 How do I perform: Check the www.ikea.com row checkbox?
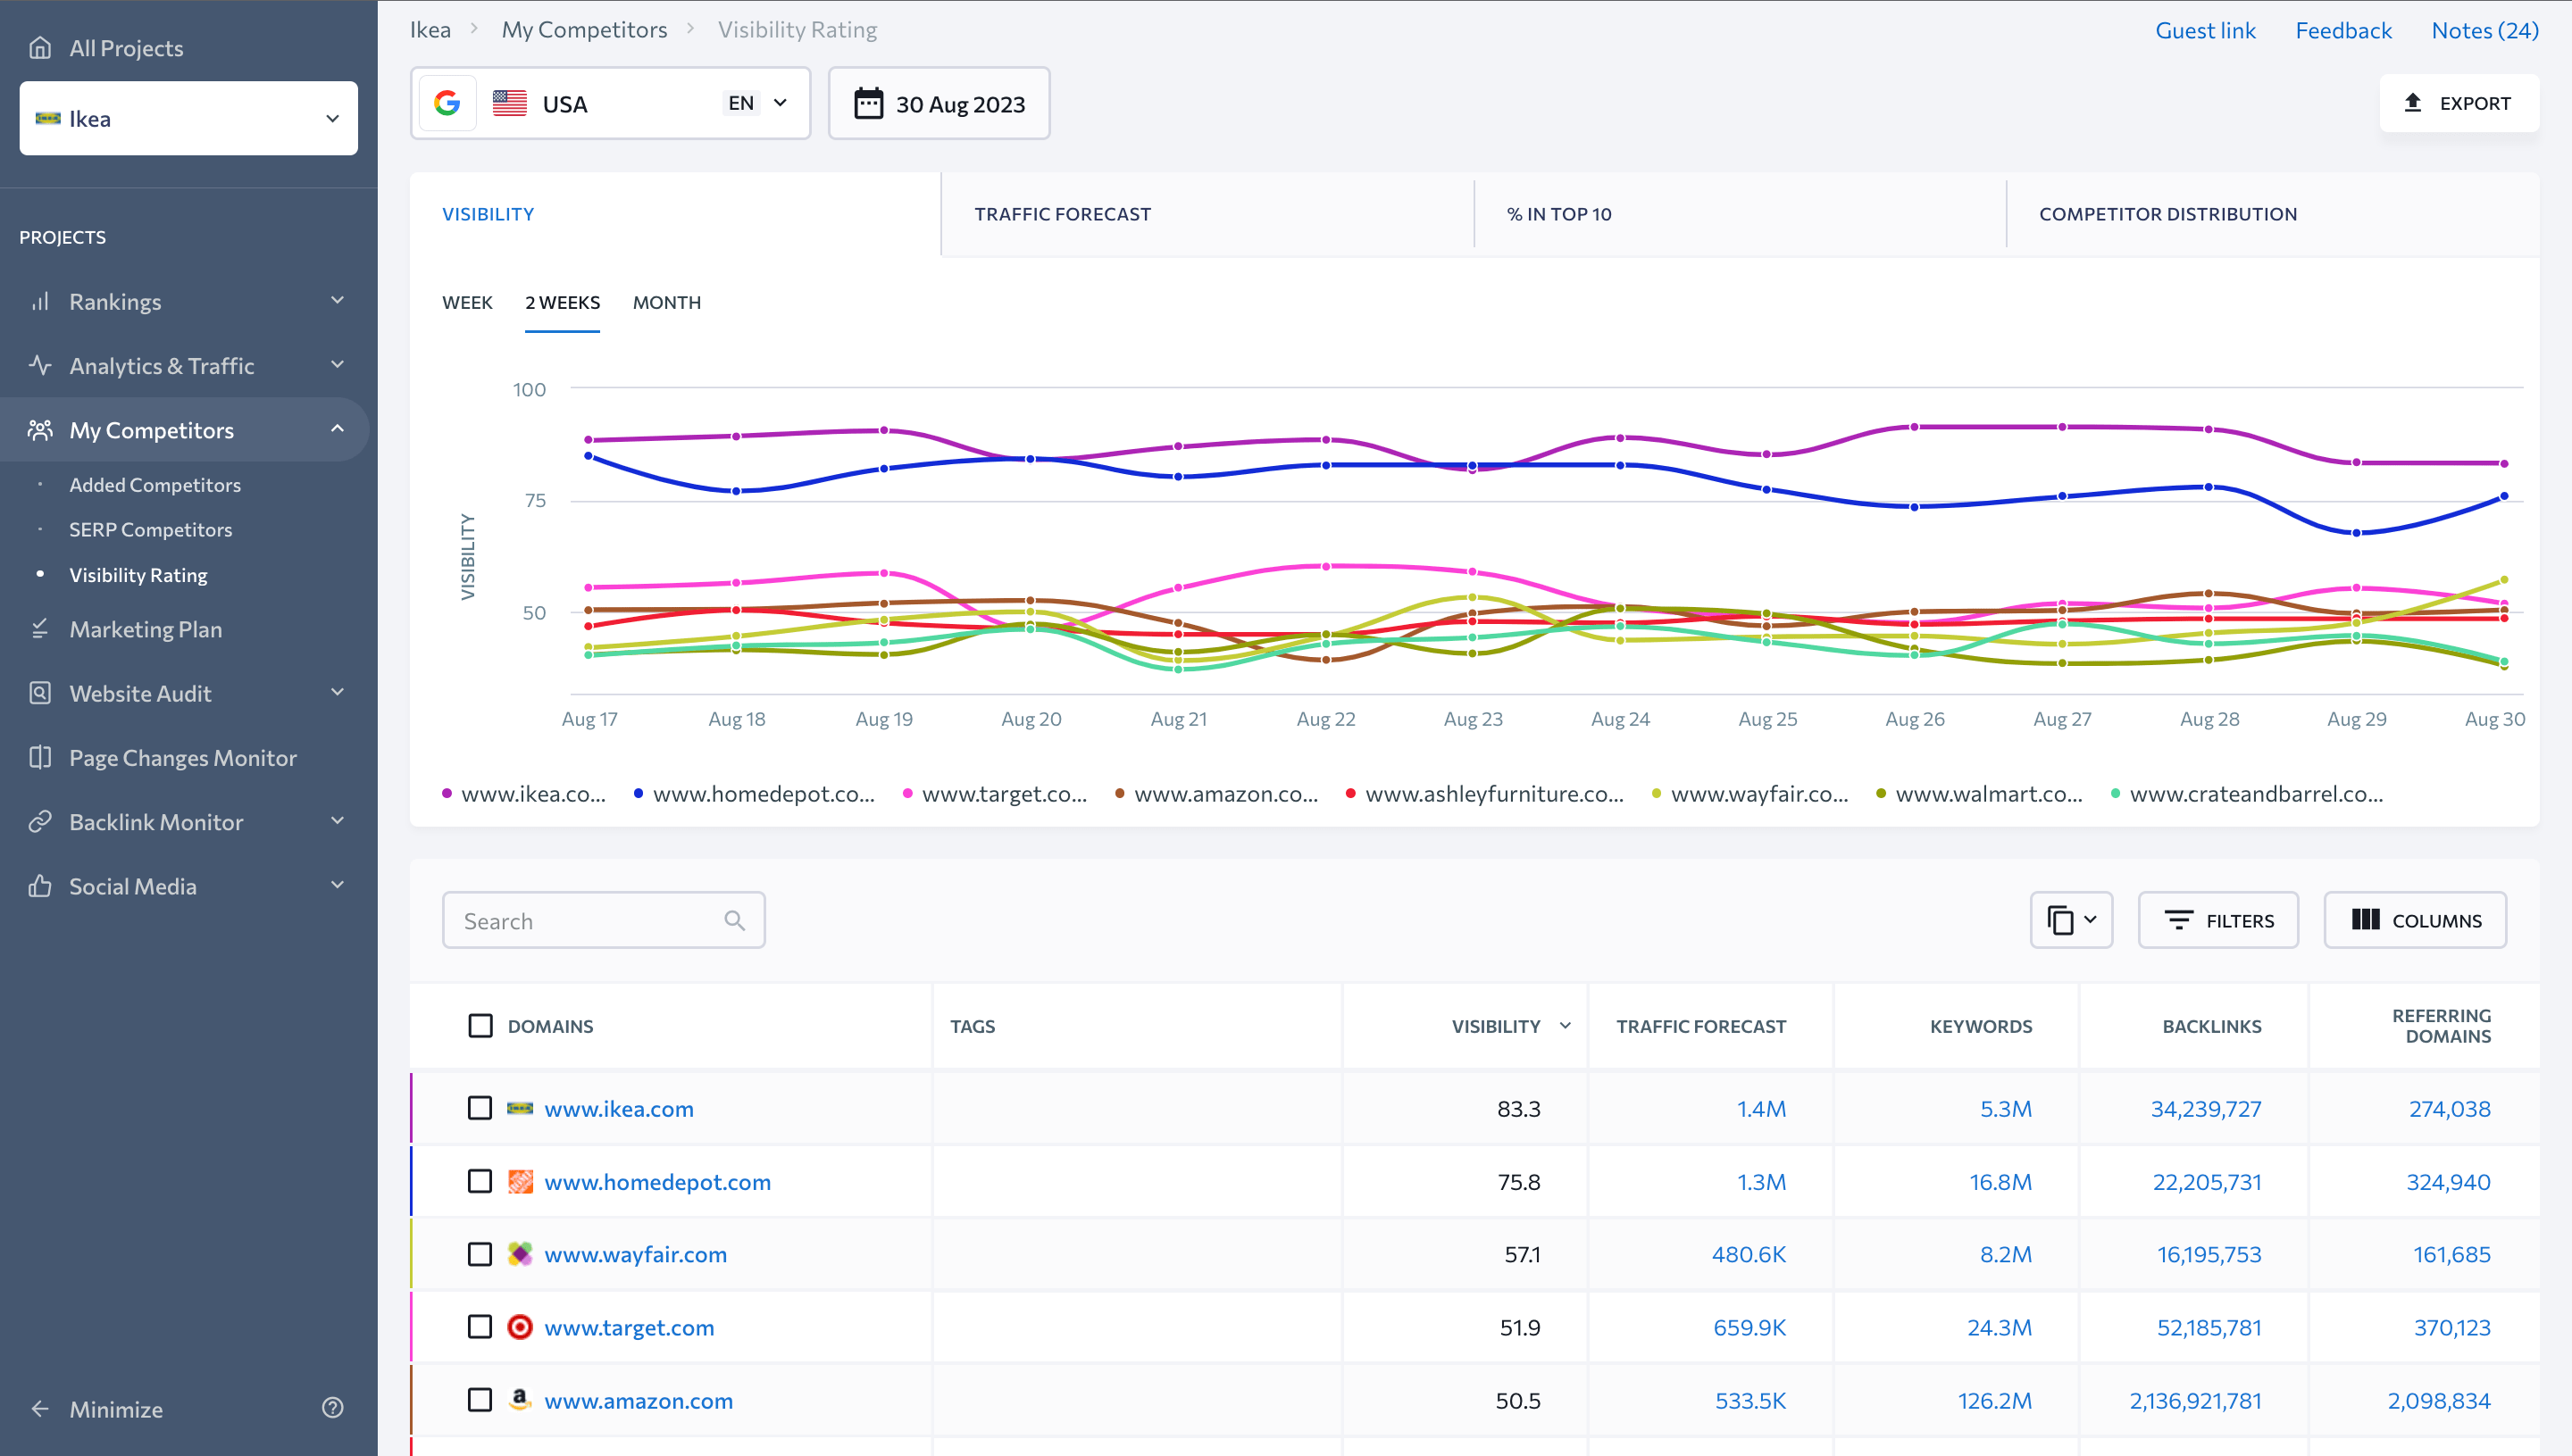pyautogui.click(x=480, y=1108)
